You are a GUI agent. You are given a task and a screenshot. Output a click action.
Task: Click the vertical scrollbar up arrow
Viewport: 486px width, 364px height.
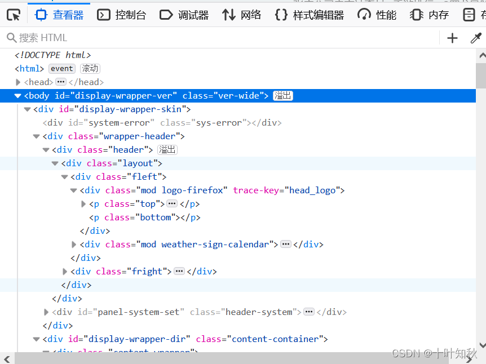pos(481,56)
